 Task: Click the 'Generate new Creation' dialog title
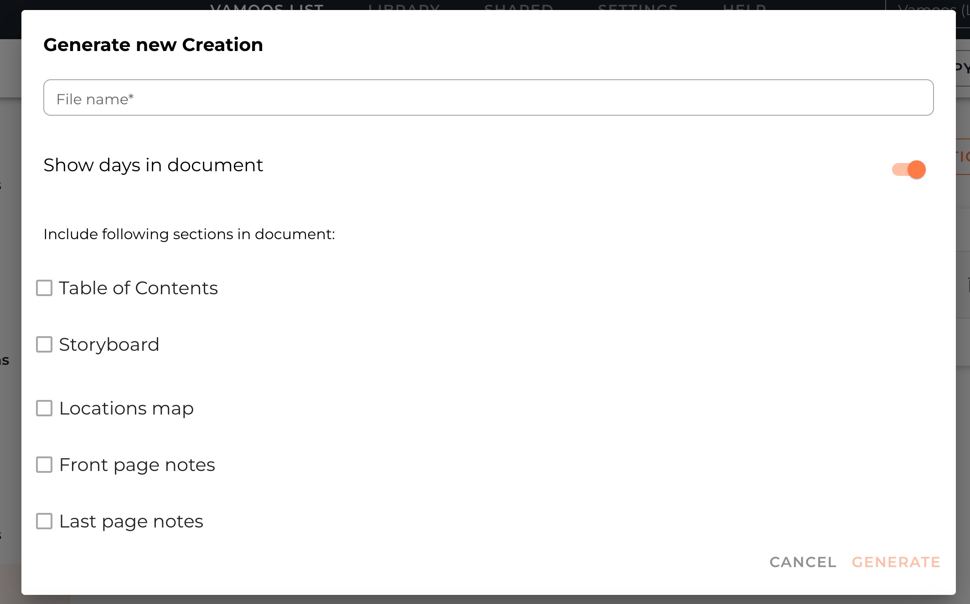(153, 45)
